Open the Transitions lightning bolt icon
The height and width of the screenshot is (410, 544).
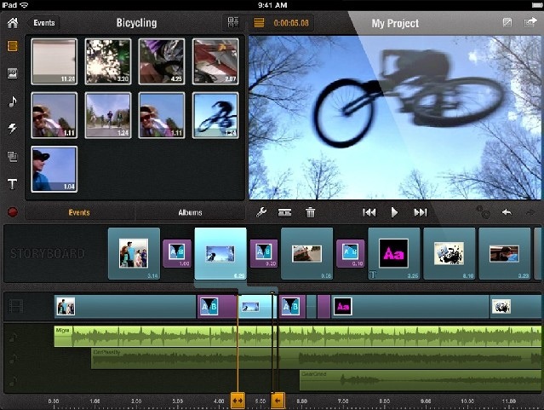13,129
